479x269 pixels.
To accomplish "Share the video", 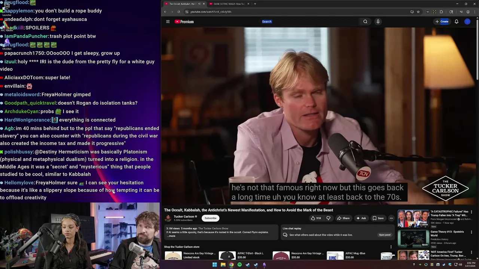I will click(343, 218).
